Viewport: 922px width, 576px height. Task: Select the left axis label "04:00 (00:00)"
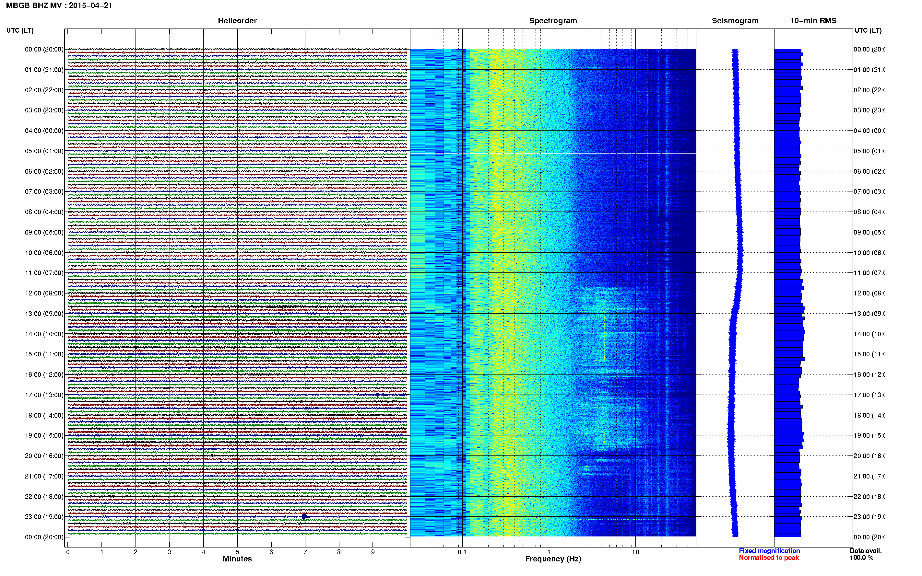click(44, 131)
